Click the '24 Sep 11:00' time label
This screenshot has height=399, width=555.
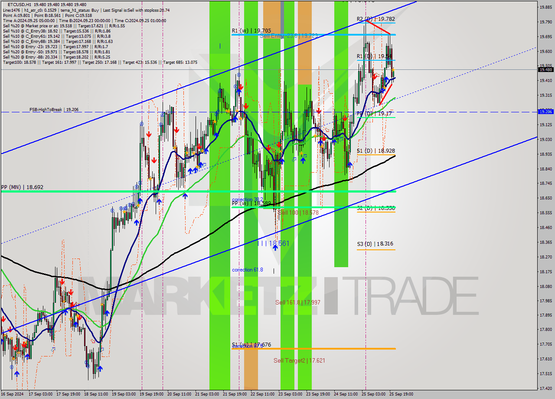tap(346, 394)
